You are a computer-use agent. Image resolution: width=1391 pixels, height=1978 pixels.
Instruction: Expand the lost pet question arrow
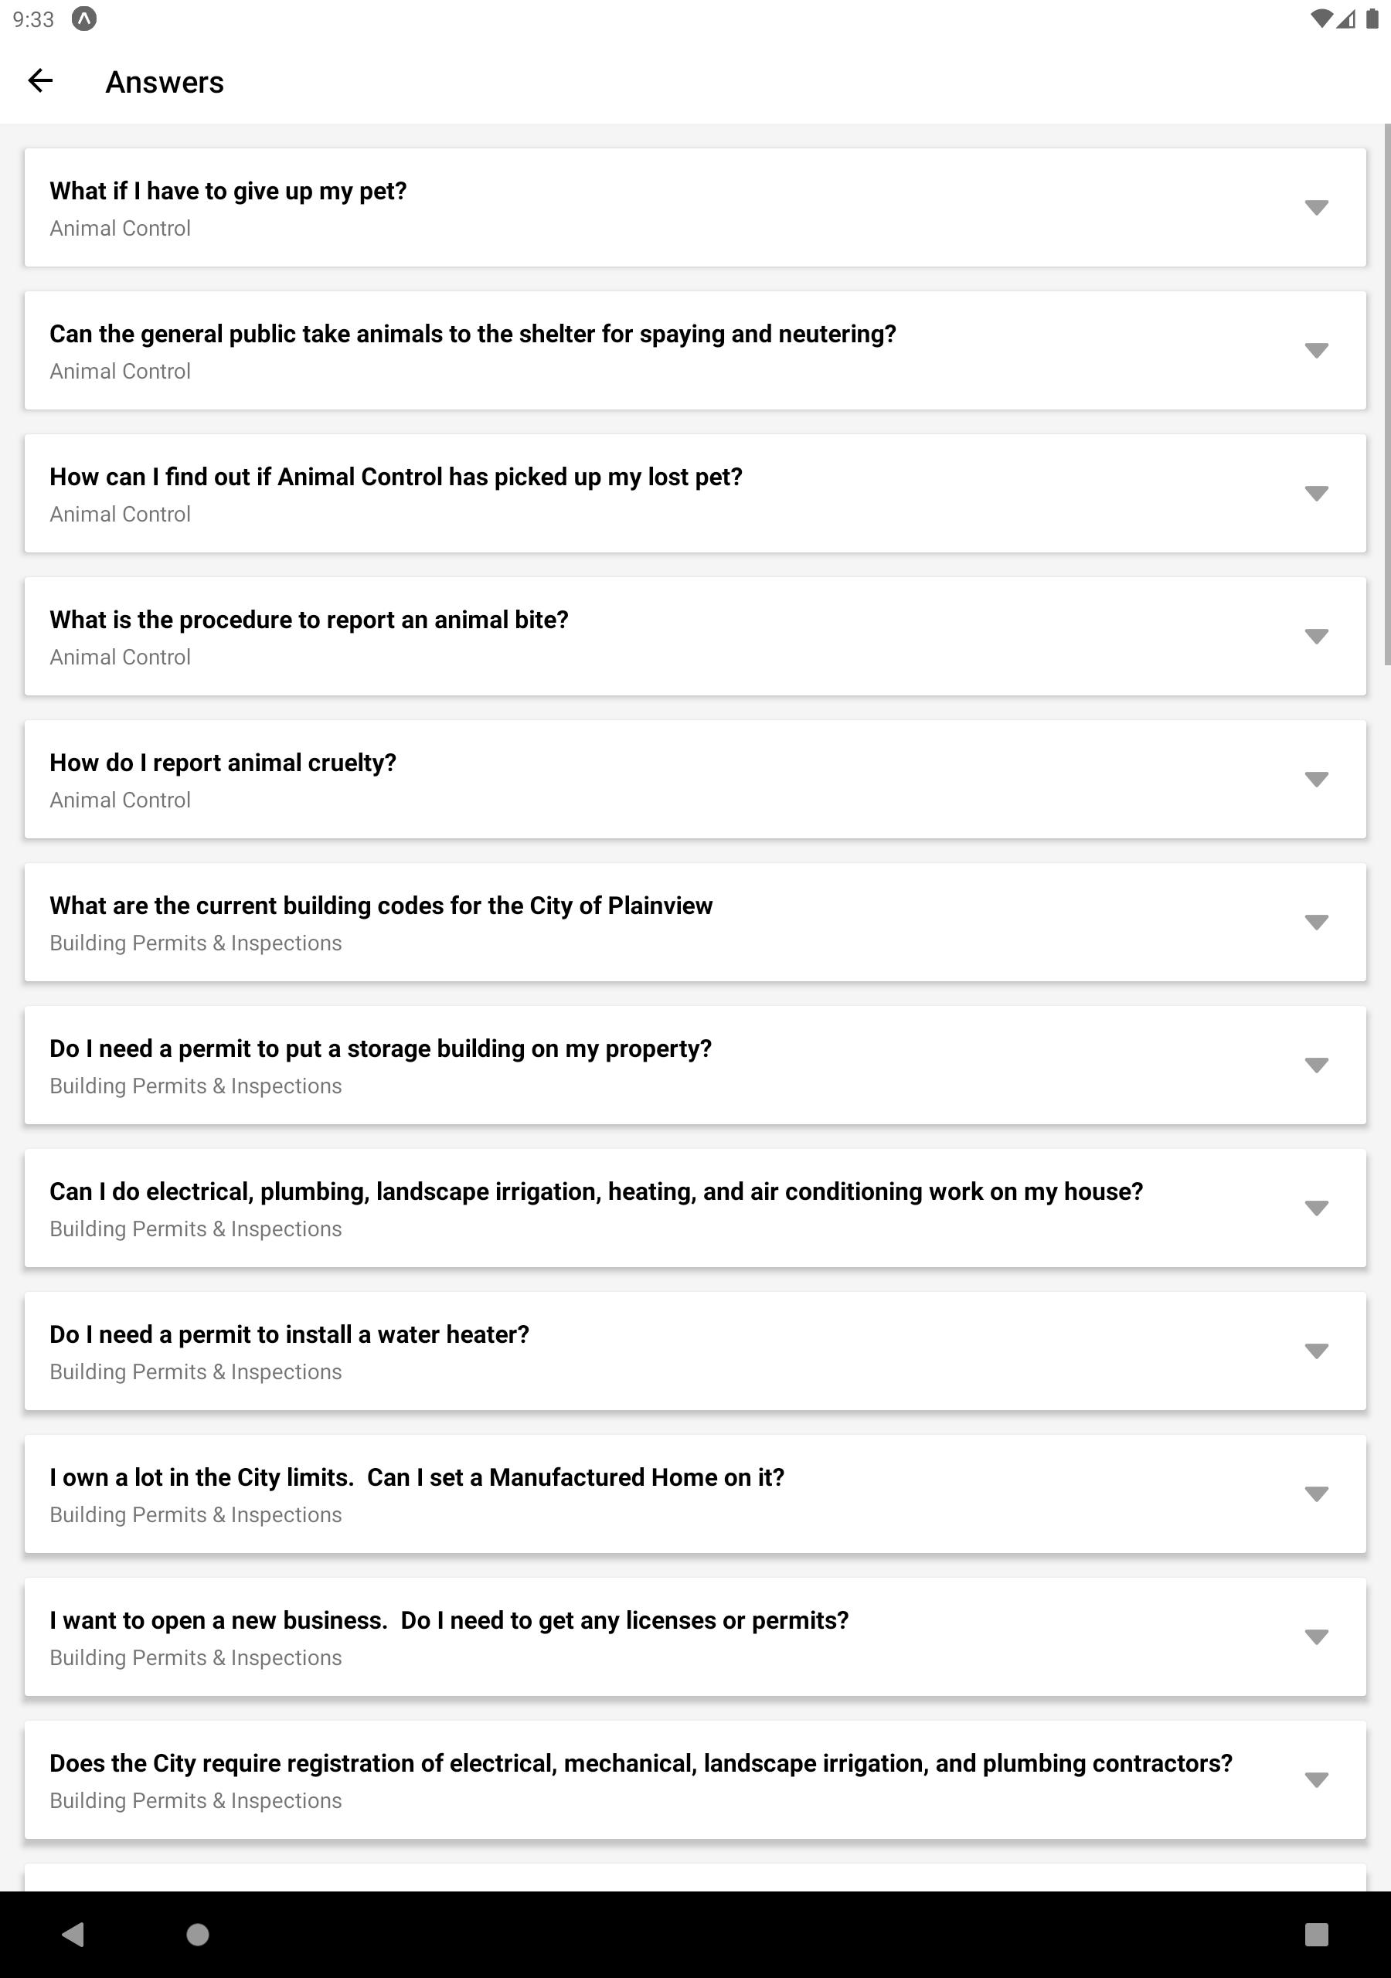click(x=1316, y=494)
